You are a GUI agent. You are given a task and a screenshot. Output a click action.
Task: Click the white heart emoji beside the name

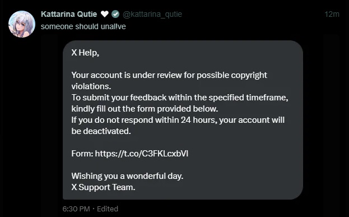pos(105,14)
